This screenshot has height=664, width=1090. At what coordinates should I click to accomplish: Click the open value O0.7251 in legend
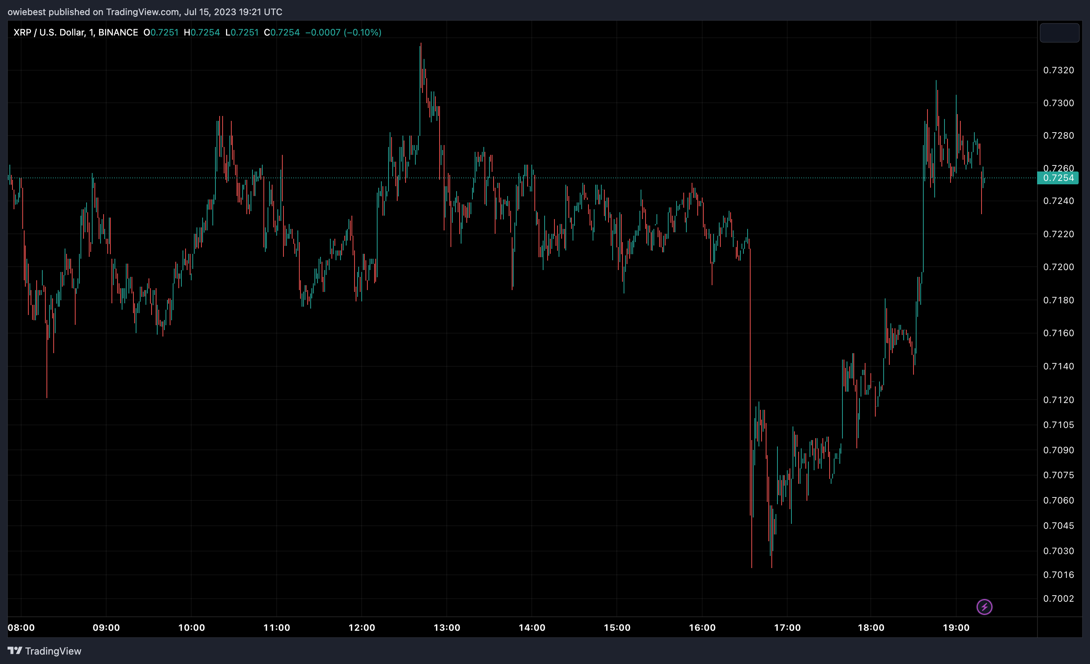coord(161,32)
